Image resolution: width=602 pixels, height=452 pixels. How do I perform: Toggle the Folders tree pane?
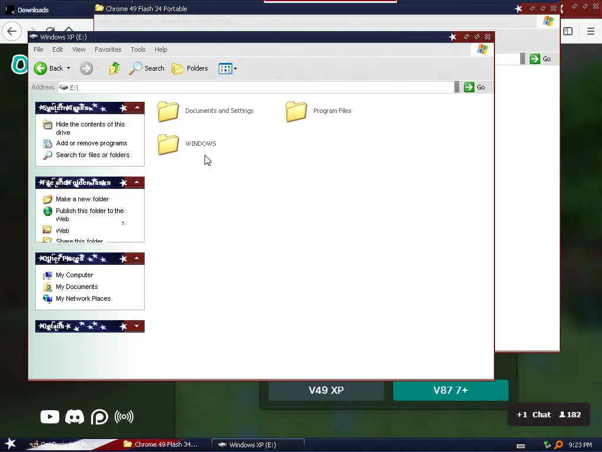(x=190, y=68)
